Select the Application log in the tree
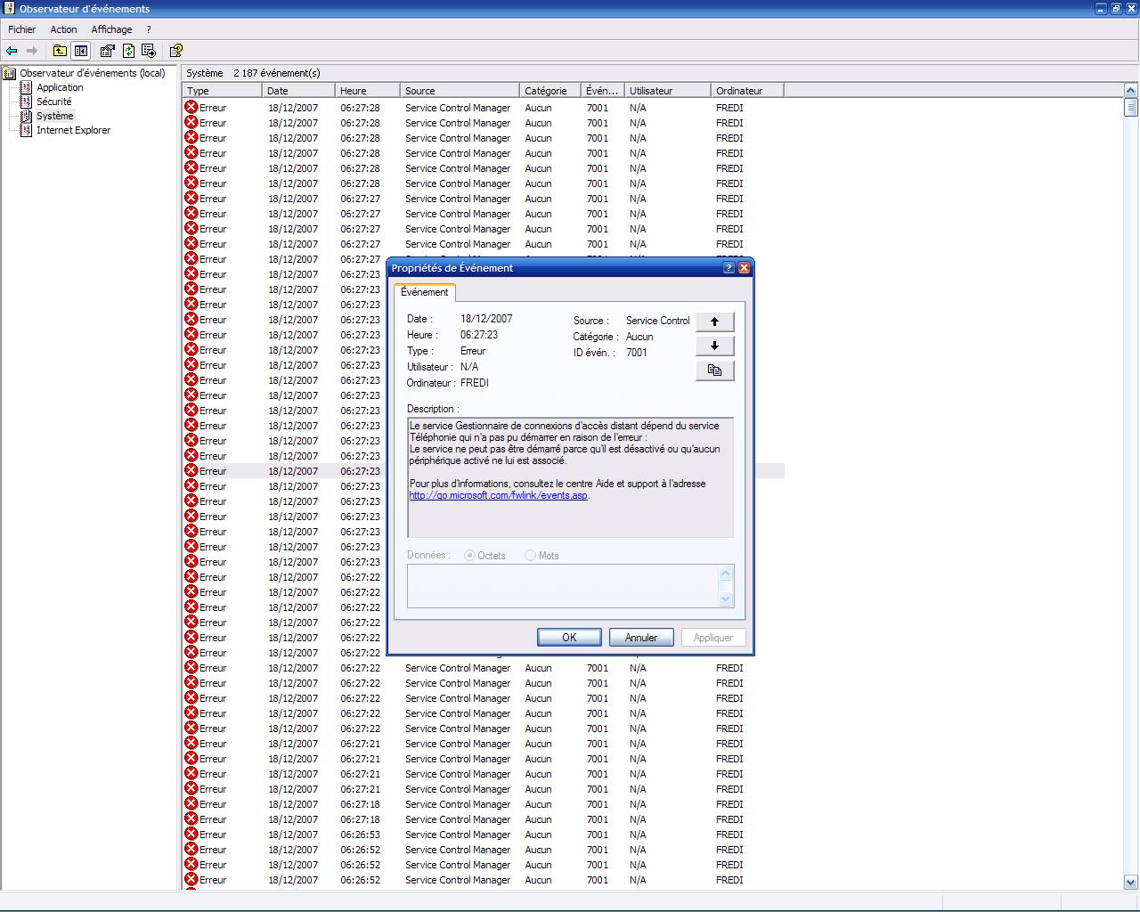 [60, 87]
